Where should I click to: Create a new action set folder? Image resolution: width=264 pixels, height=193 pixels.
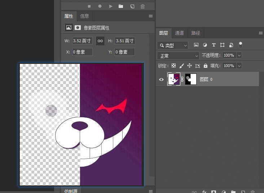point(121,6)
